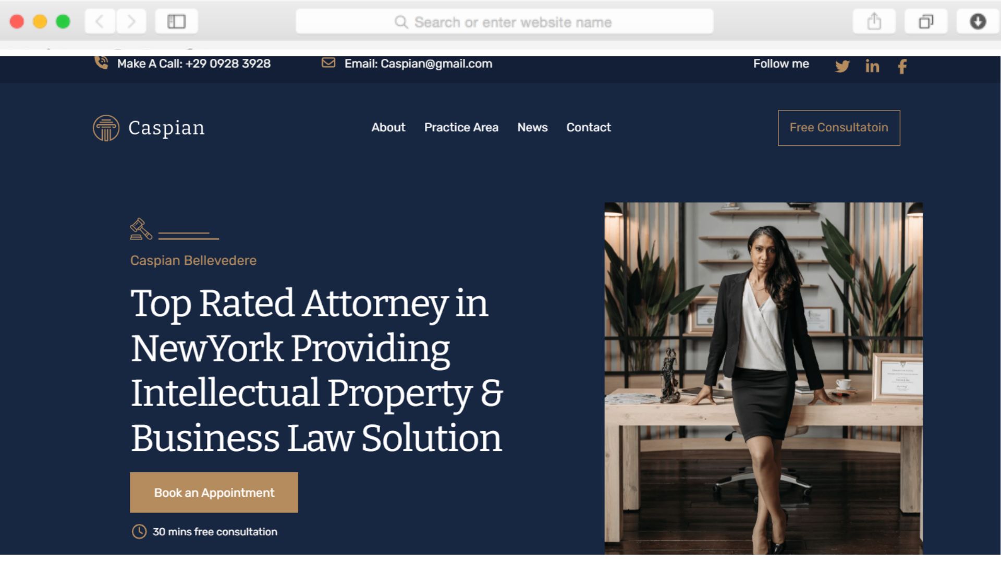Focus the browser address search field
The image size is (1001, 563).
504,22
